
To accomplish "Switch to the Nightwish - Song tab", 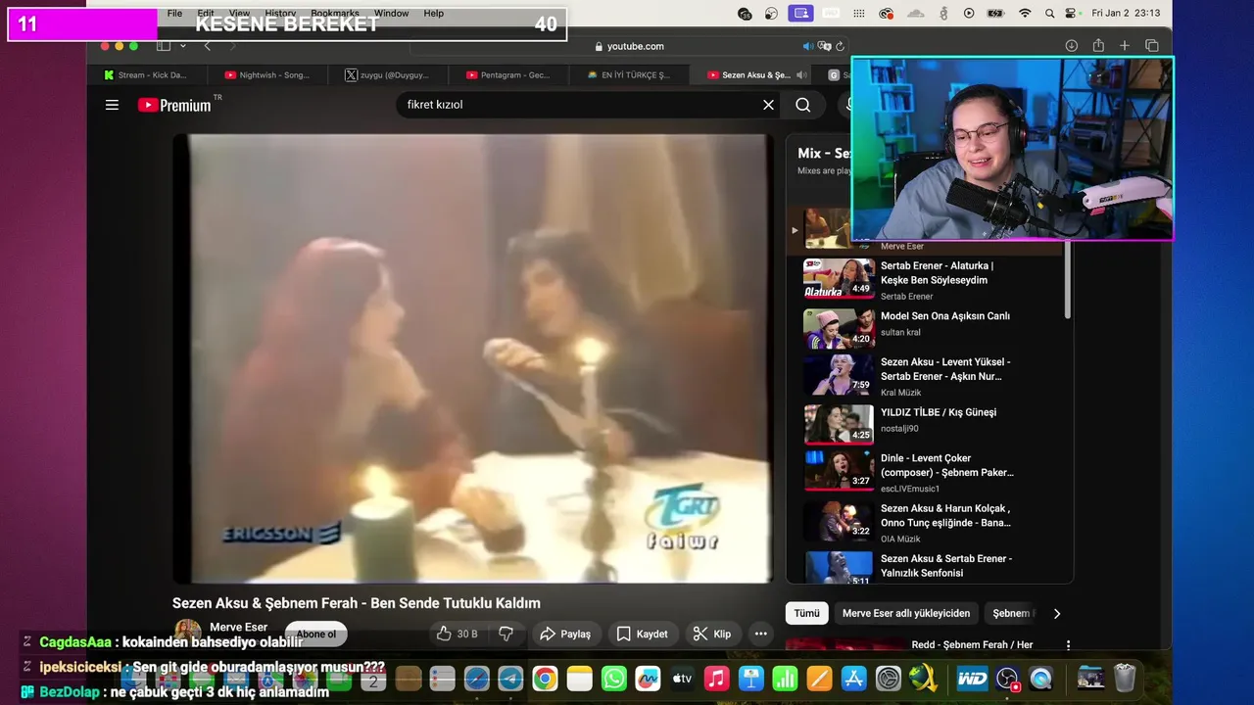I will (x=266, y=74).
